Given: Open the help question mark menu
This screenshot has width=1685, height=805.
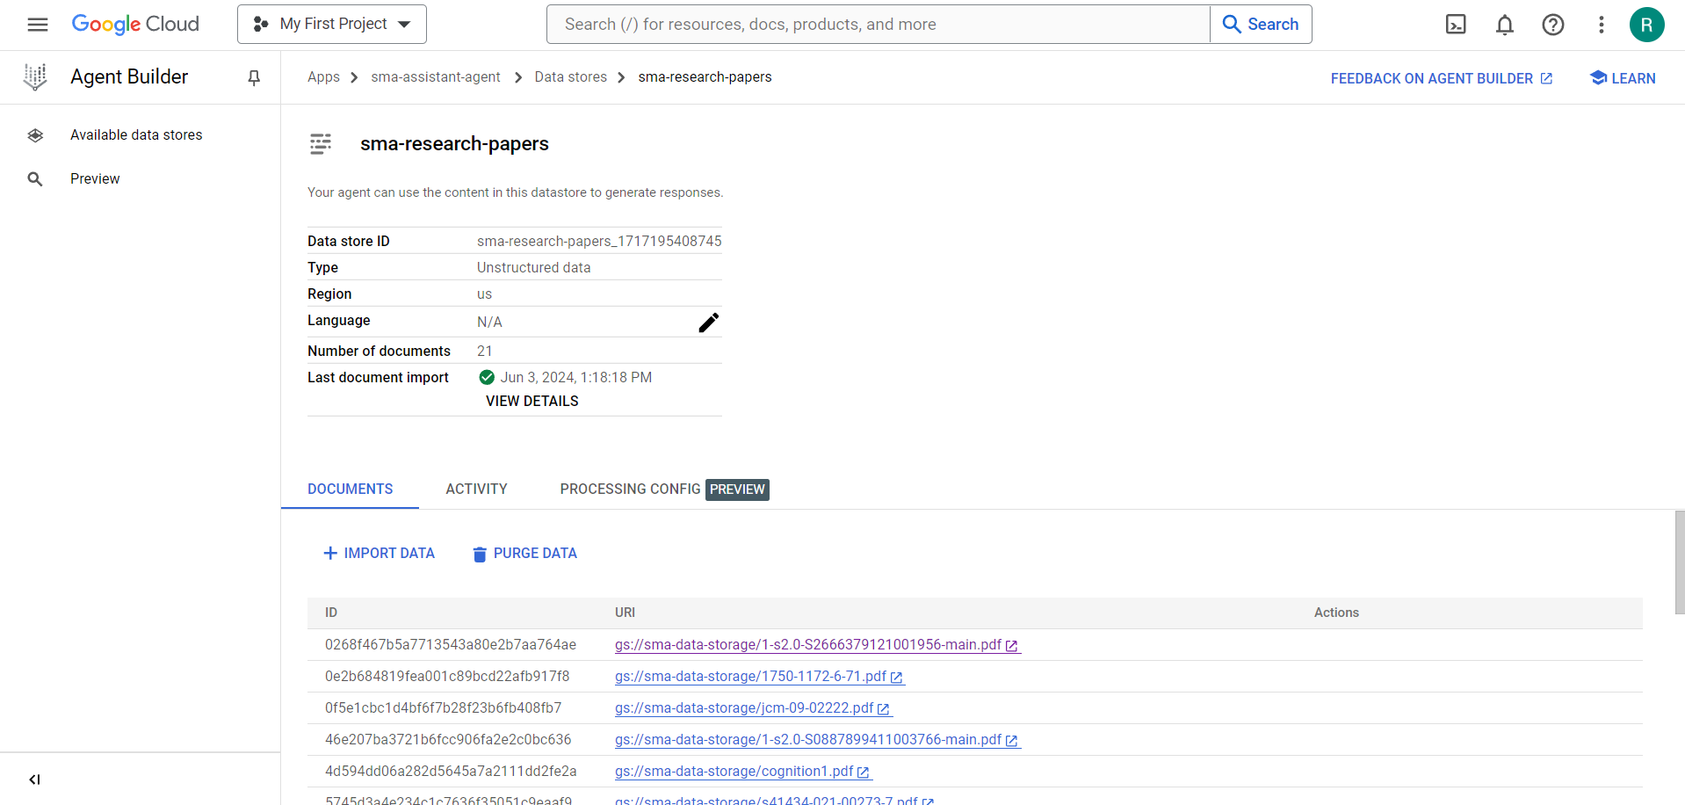Looking at the screenshot, I should [x=1553, y=25].
